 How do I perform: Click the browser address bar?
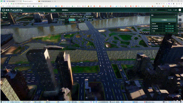(x=82, y=4)
